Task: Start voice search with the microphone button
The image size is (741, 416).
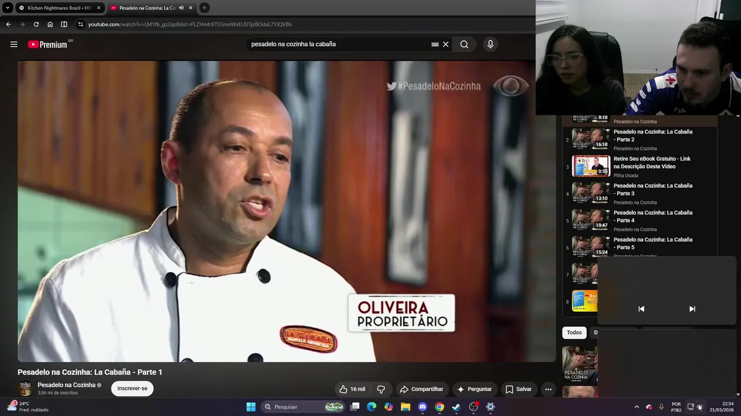Action: point(490,44)
